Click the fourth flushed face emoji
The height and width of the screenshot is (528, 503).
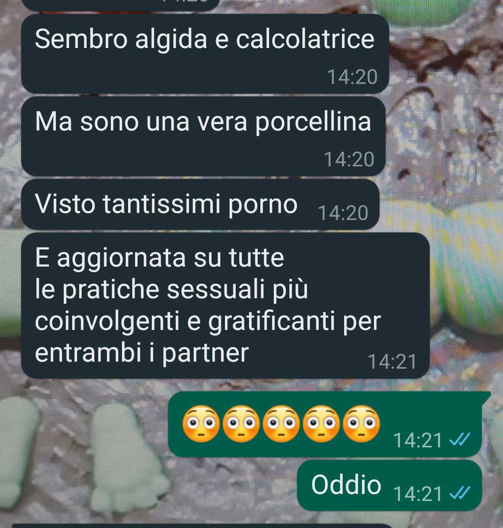(321, 424)
